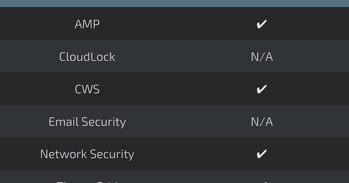
Task: Click the word Email in Email Security
Action: [x=64, y=122]
